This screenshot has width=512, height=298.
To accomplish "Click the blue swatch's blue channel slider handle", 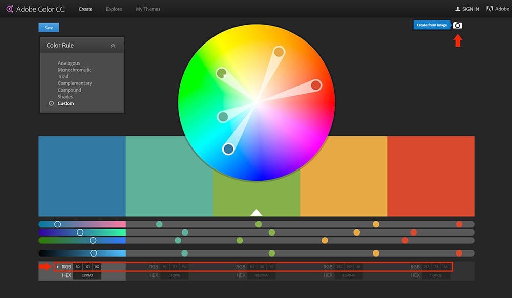I will tap(93, 240).
